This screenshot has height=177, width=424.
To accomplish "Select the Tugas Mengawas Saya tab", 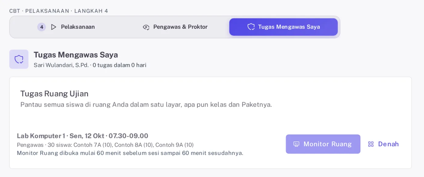I will click(283, 27).
